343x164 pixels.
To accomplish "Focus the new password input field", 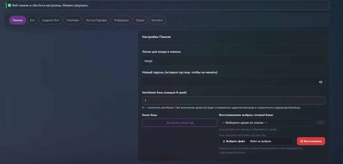I will click(x=234, y=81).
